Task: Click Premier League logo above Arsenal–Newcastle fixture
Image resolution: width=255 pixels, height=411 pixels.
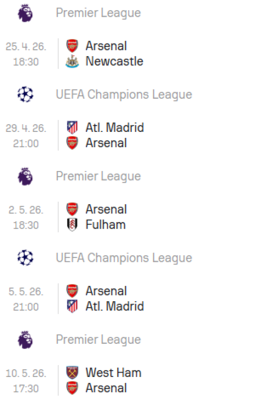Action: (25, 13)
